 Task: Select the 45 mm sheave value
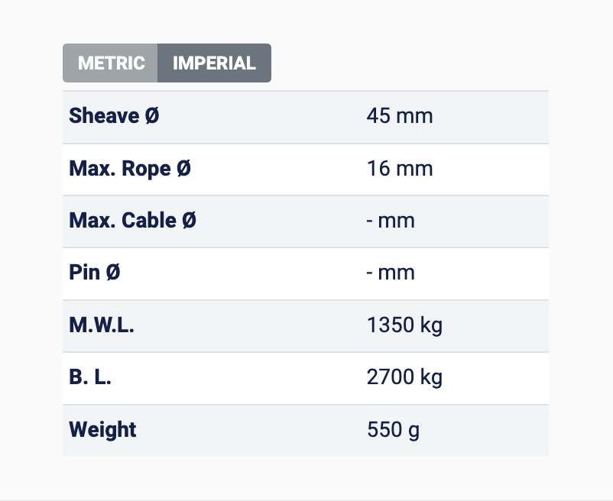coord(399,116)
